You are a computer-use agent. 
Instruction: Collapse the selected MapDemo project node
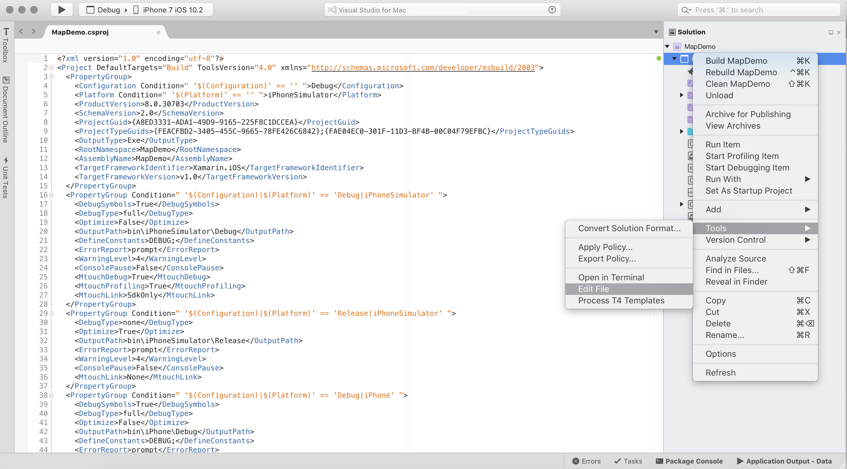click(674, 59)
